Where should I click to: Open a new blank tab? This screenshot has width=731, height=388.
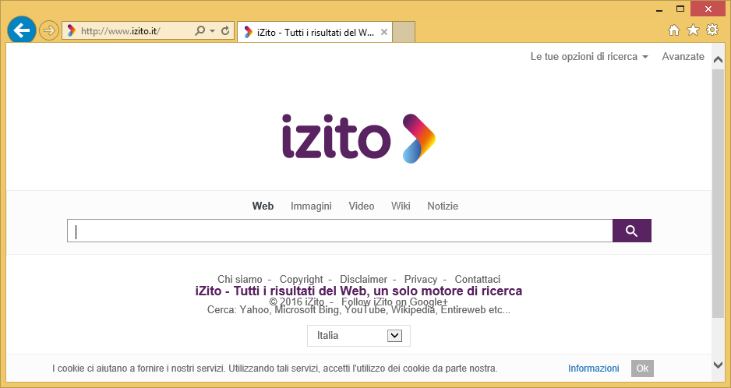point(403,32)
